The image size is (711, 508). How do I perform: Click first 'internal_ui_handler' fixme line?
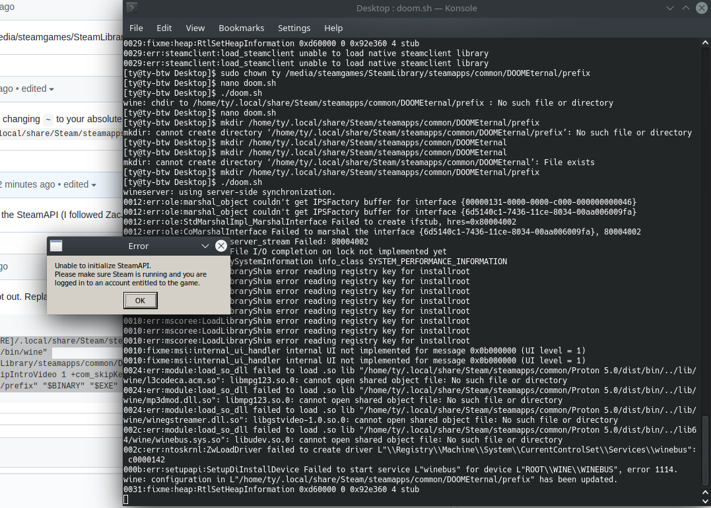pyautogui.click(x=355, y=351)
